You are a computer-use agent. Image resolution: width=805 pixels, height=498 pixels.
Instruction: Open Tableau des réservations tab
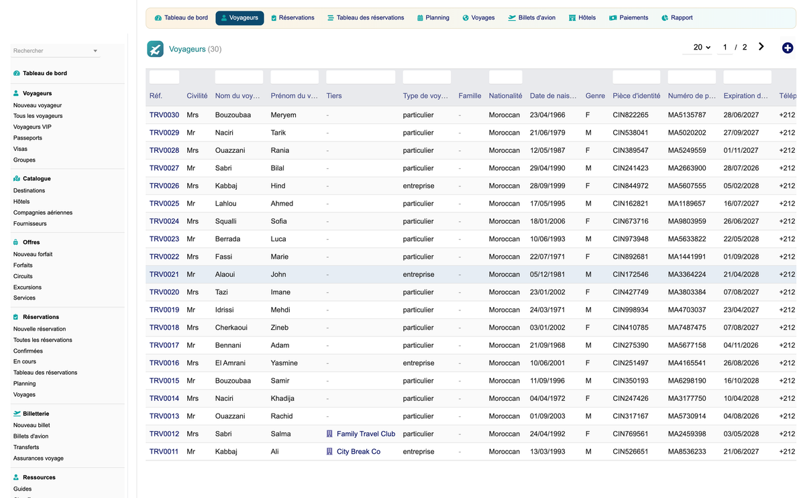[366, 18]
